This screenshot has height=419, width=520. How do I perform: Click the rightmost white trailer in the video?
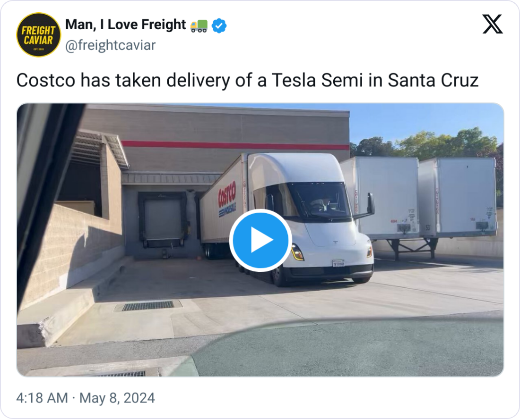point(459,197)
